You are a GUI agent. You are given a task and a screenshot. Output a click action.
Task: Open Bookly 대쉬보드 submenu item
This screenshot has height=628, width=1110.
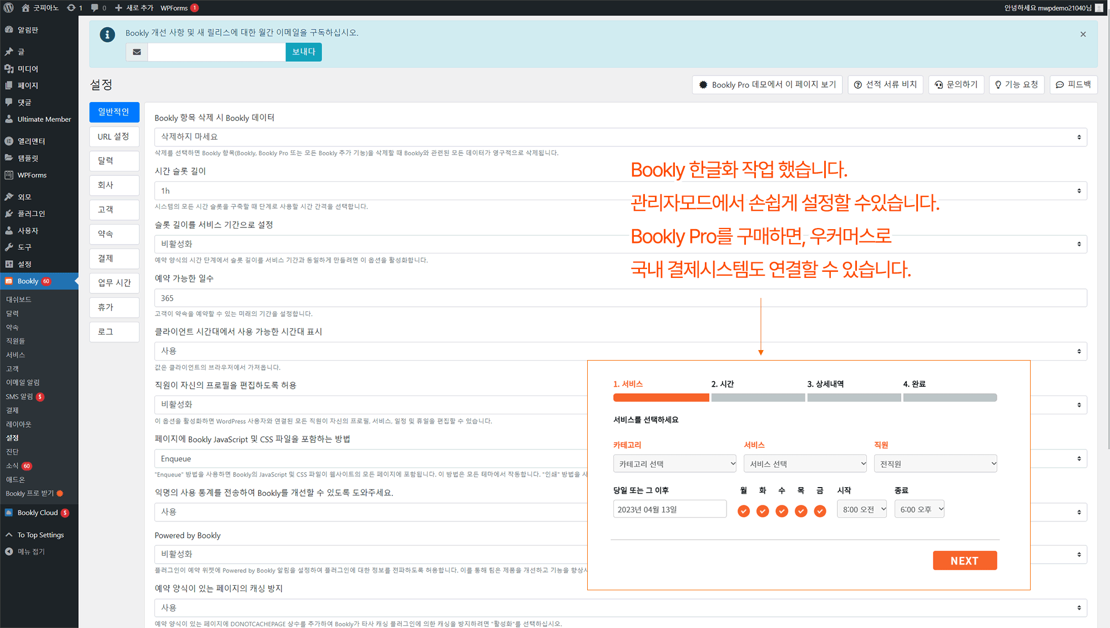pos(19,300)
